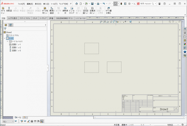Click the Save icon in top toolbar
Image resolution: width=187 pixels, height=126 pixels.
pyautogui.click(x=92, y=4)
